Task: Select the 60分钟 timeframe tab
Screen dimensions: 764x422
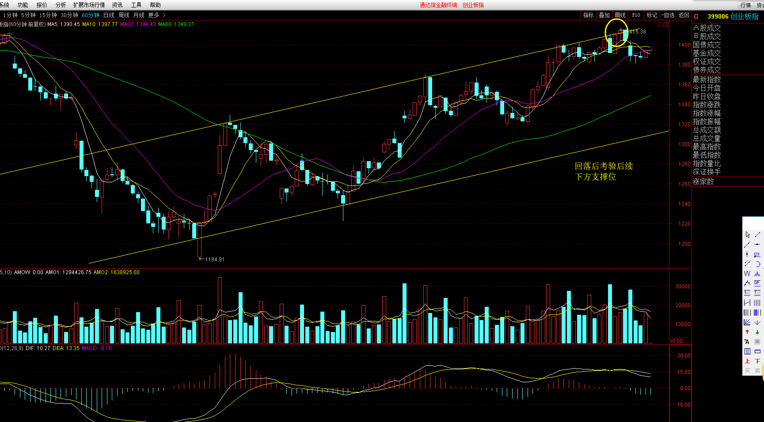Action: tap(91, 15)
